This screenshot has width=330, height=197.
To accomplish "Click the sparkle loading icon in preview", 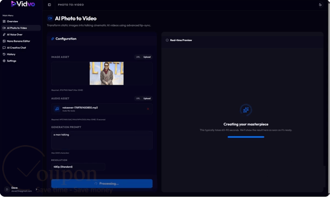I will point(246,110).
